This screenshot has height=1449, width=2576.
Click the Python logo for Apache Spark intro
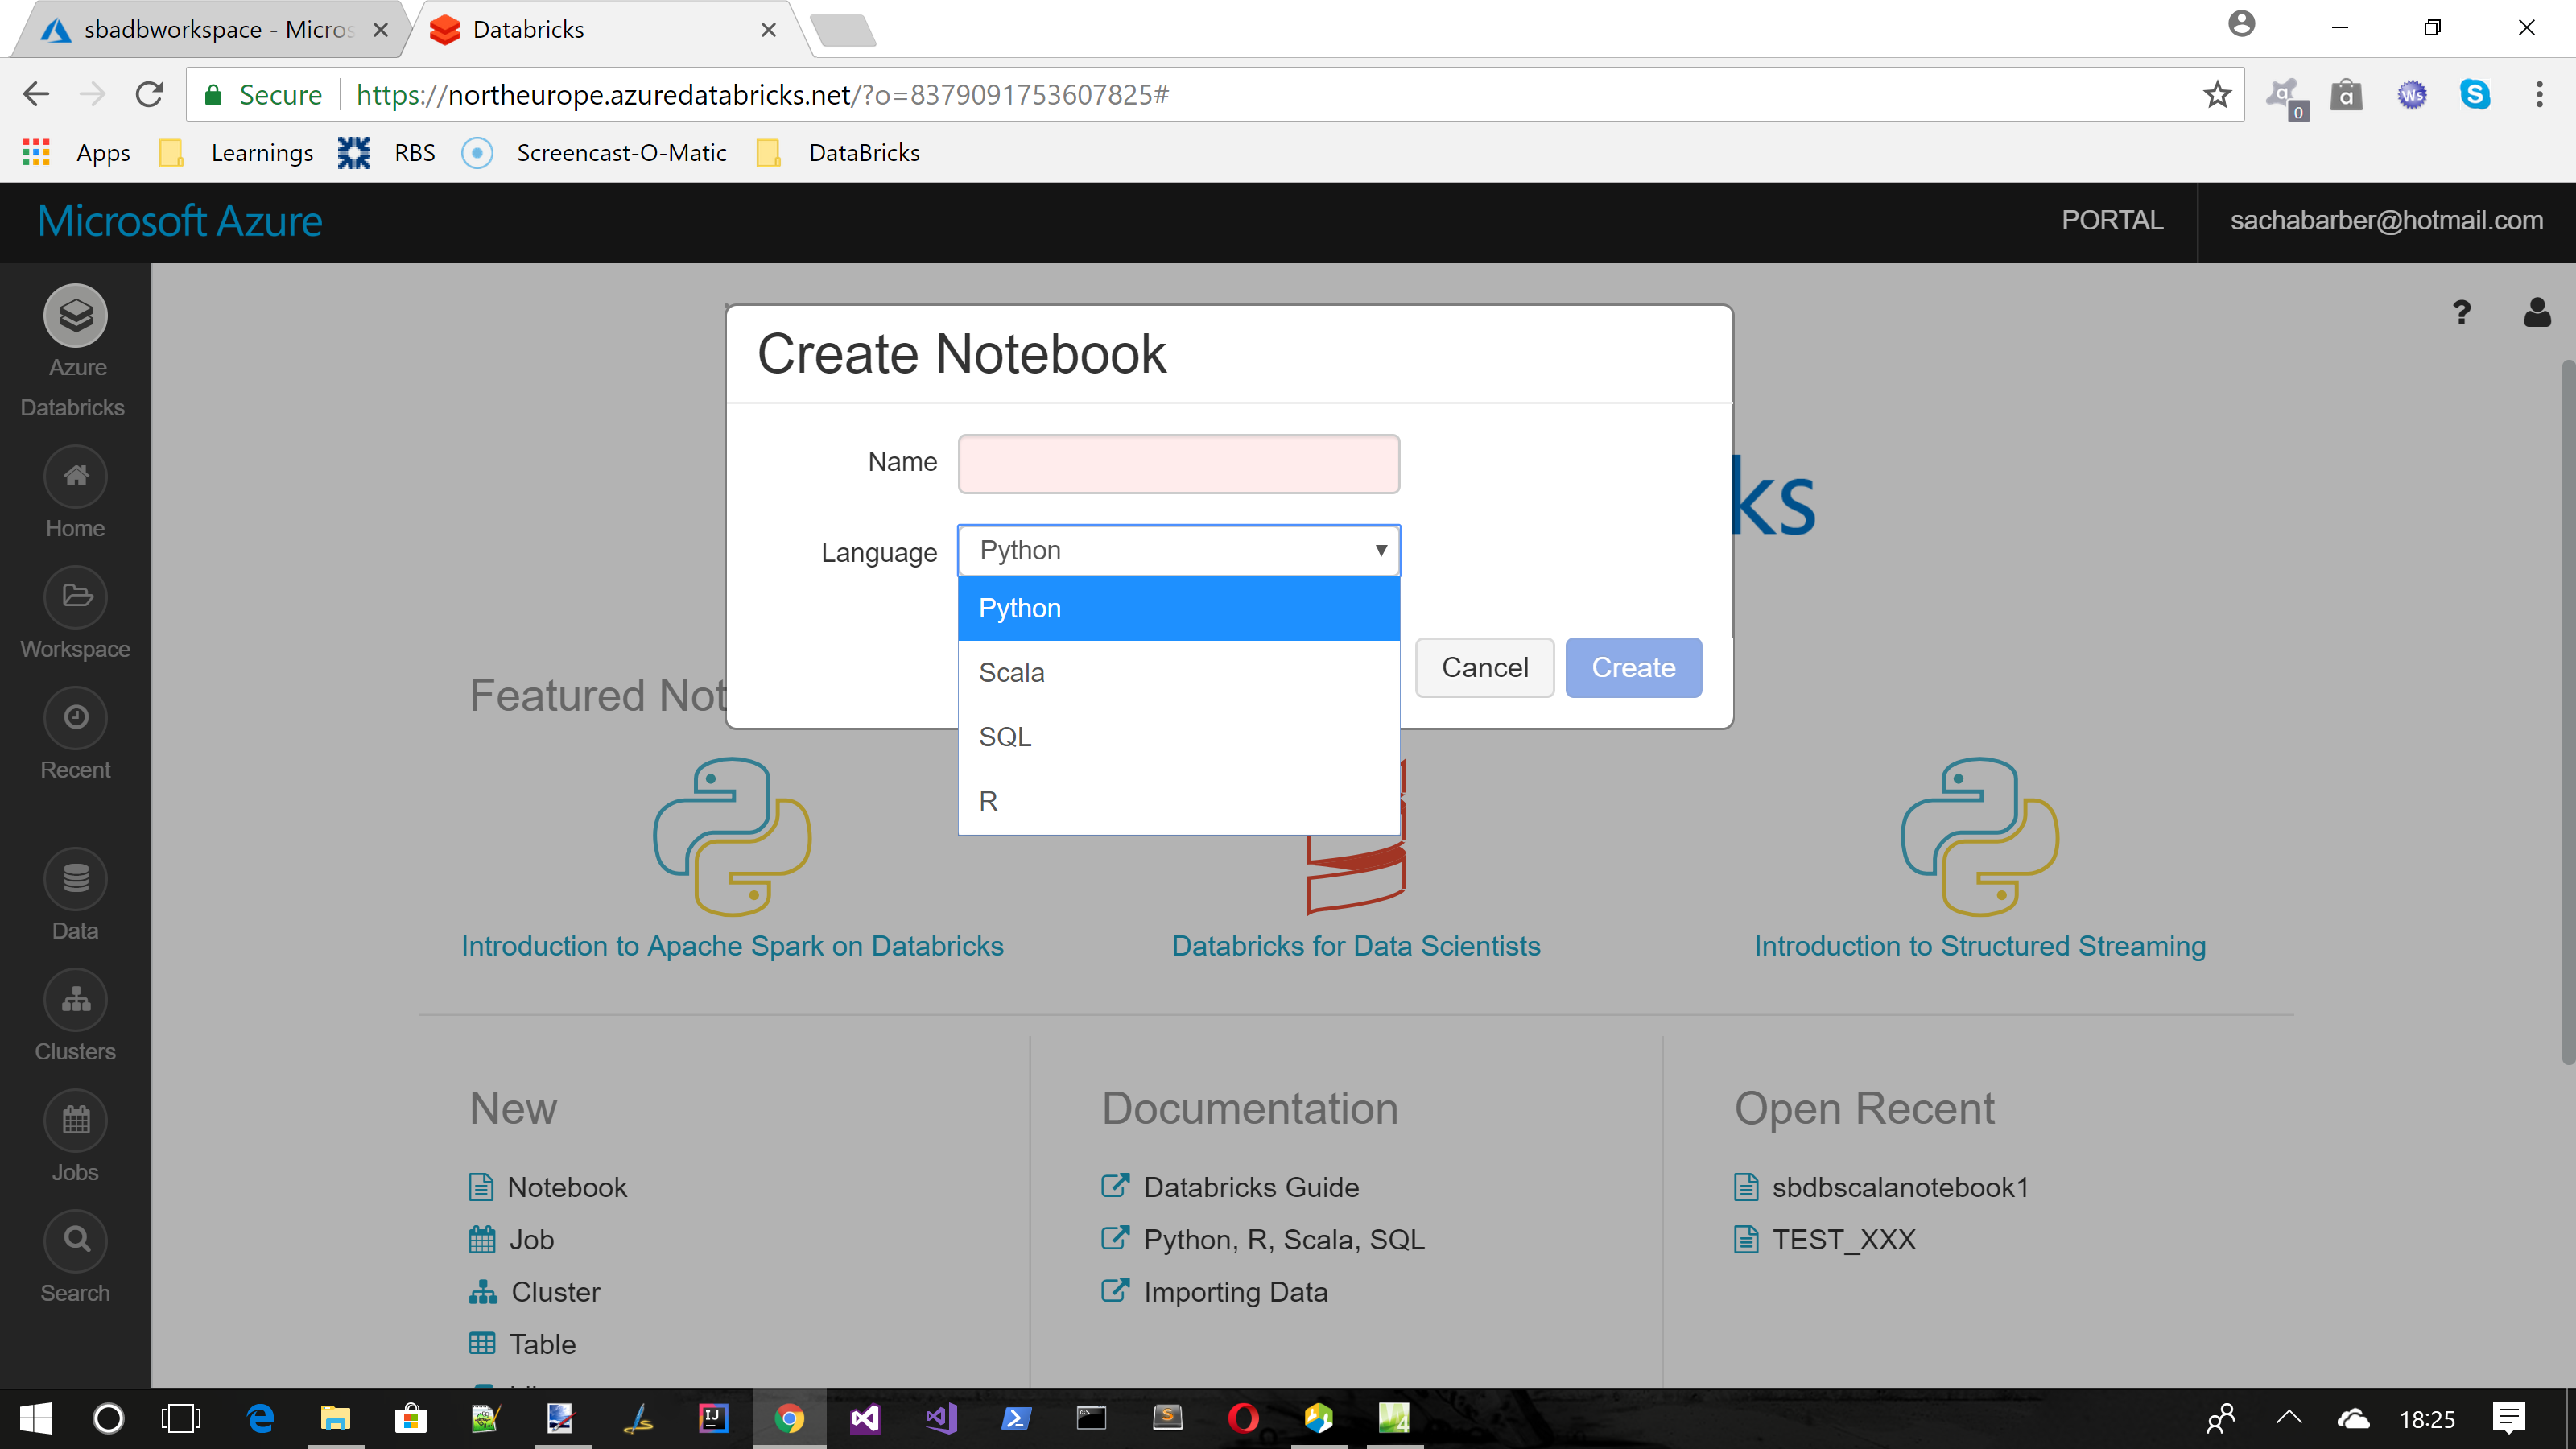click(x=732, y=836)
